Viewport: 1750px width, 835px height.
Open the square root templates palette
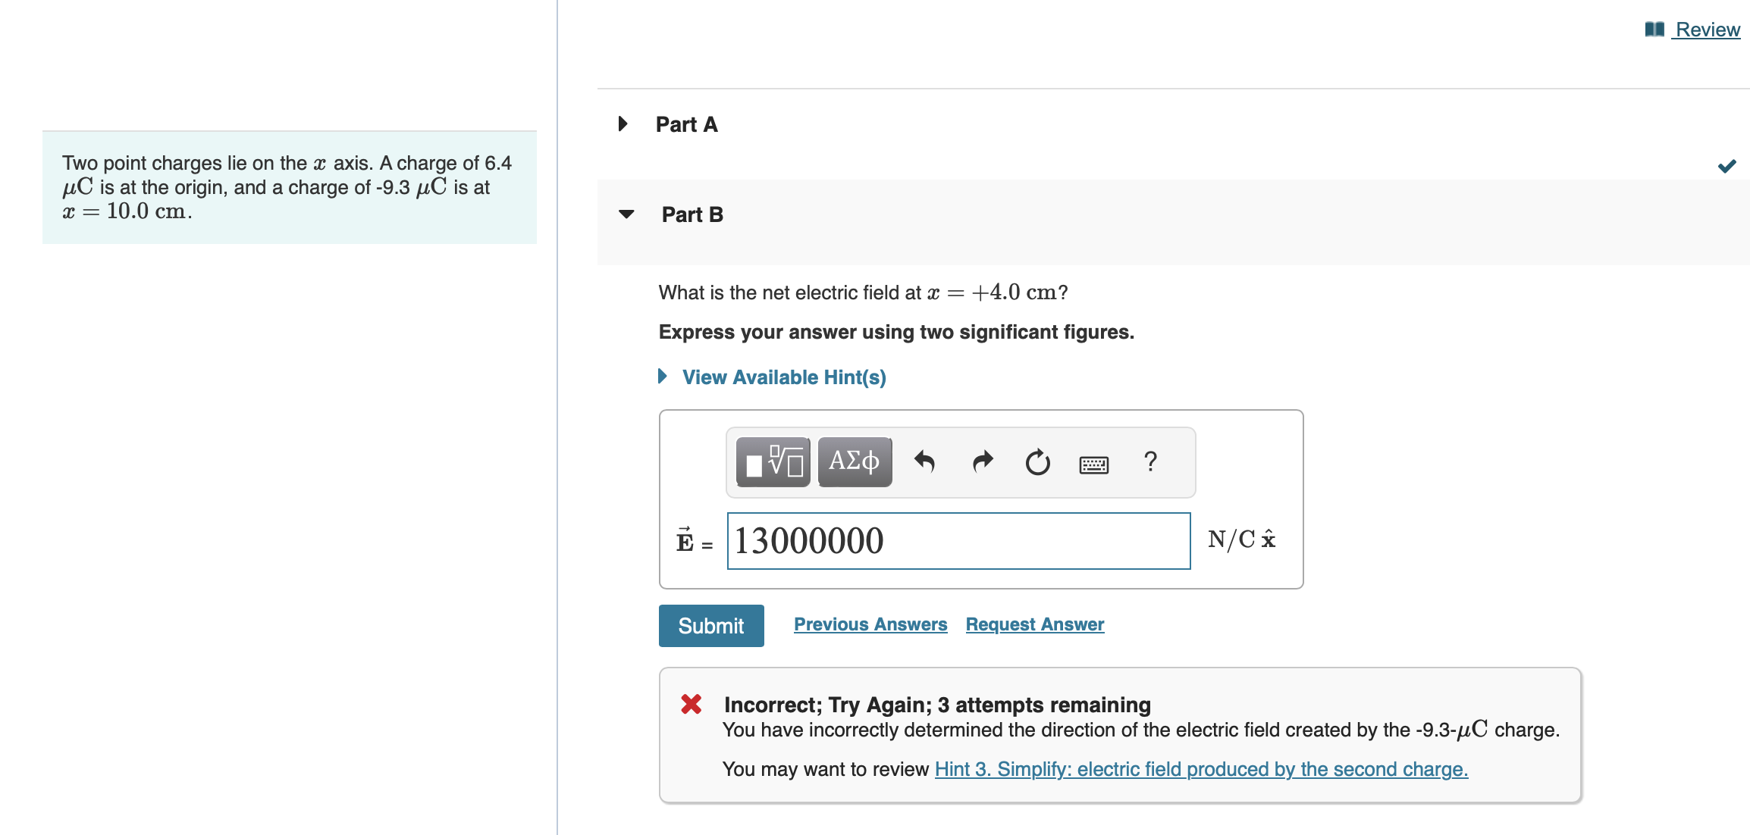(x=772, y=461)
